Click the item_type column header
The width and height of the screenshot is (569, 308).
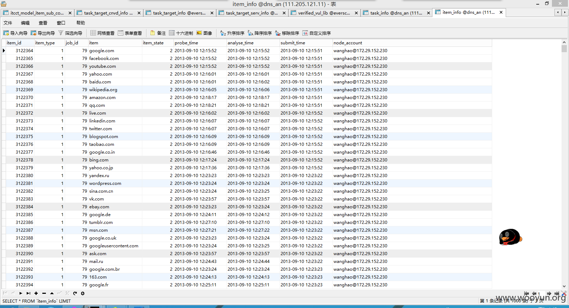pyautogui.click(x=49, y=43)
